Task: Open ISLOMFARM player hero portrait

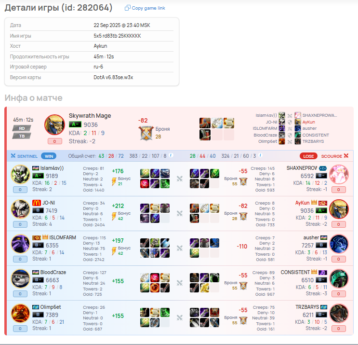Action: click(21, 244)
